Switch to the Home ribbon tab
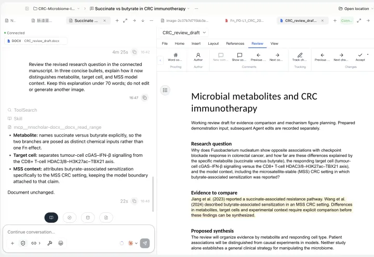 tap(179, 44)
